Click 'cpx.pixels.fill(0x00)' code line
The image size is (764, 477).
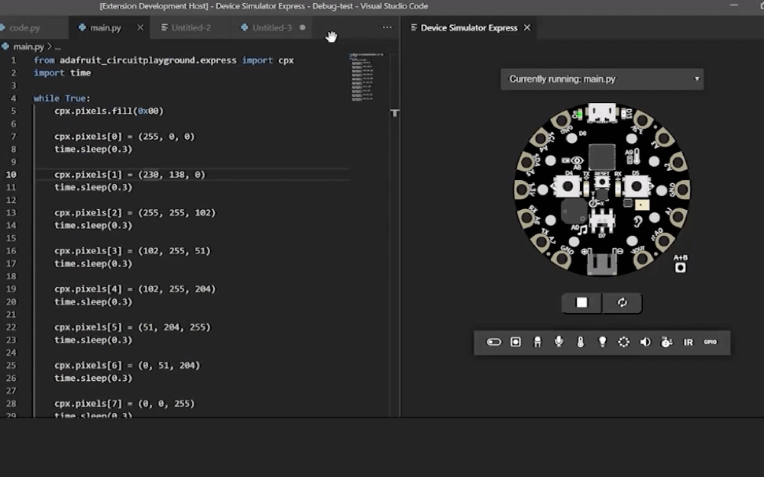tap(108, 111)
